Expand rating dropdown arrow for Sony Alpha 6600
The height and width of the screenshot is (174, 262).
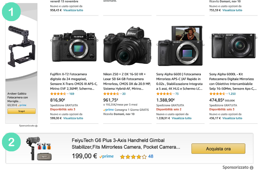click(174, 94)
